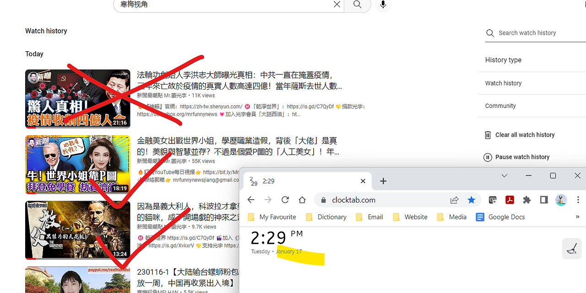Open the Chrome tab search chevron
The image size is (586, 293).
505,176
